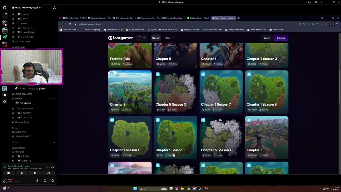Click the browser profile avatar icon

point(331,24)
